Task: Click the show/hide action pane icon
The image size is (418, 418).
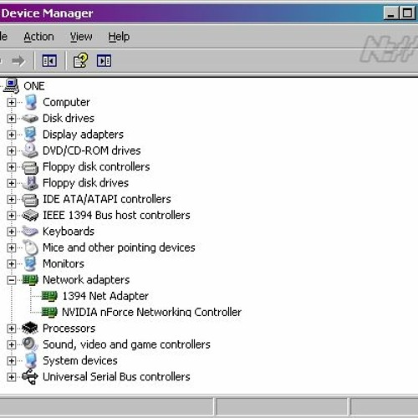Action: coord(104,61)
